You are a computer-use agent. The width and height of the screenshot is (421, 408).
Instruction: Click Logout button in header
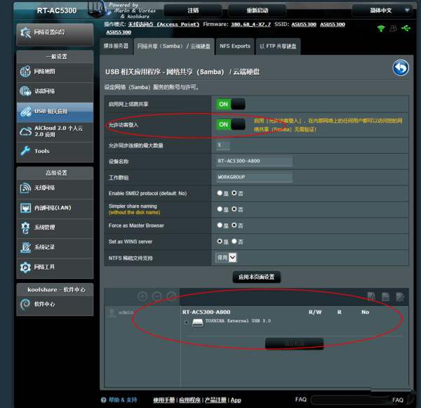coord(193,11)
